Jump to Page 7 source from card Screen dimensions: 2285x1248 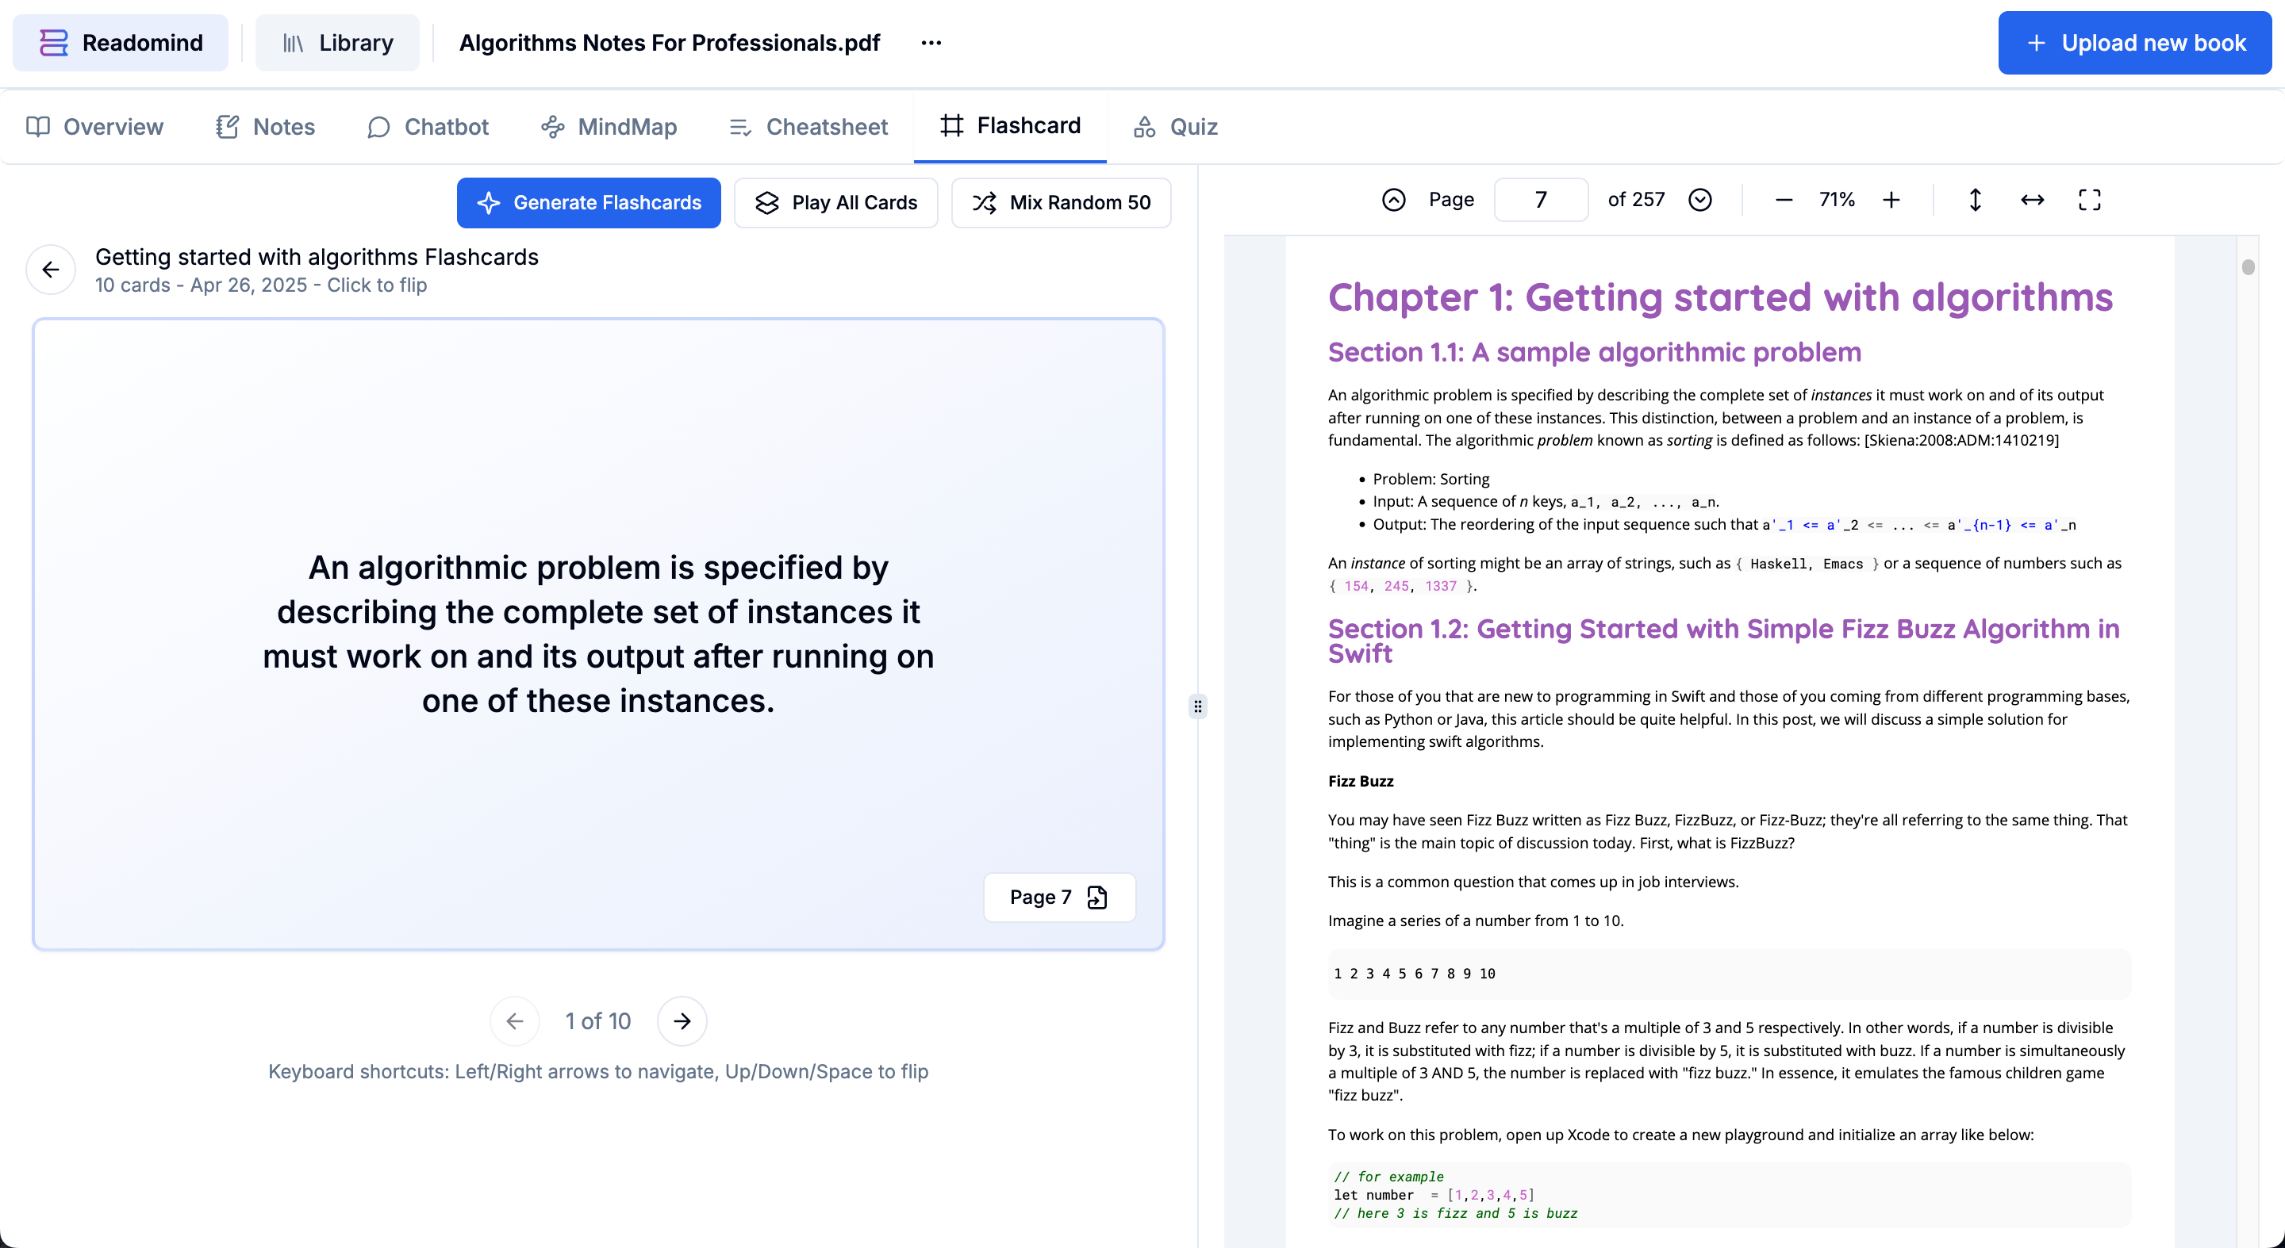point(1058,897)
